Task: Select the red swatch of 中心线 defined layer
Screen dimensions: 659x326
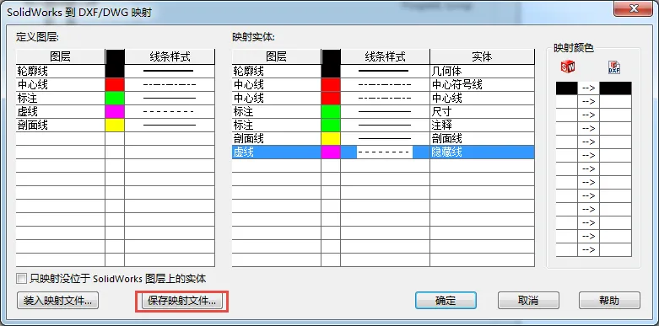Action: pos(115,85)
